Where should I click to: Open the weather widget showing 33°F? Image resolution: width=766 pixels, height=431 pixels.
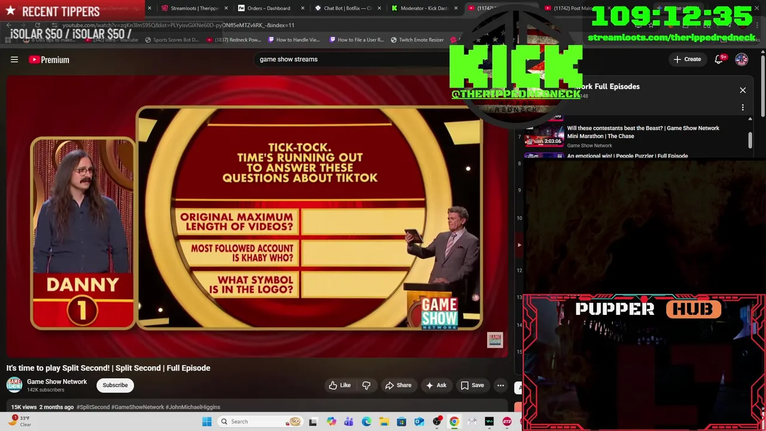coord(19,421)
